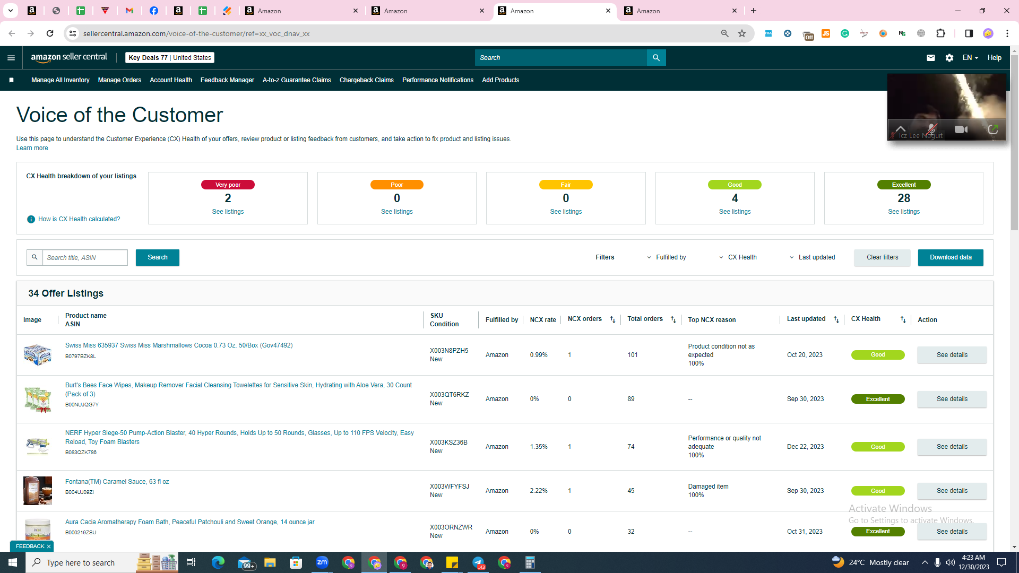The height and width of the screenshot is (573, 1019).
Task: Reload the current page
Action: tap(50, 33)
